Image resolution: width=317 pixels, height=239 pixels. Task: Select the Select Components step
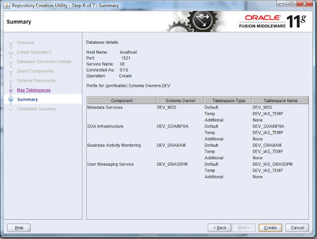pyautogui.click(x=35, y=71)
